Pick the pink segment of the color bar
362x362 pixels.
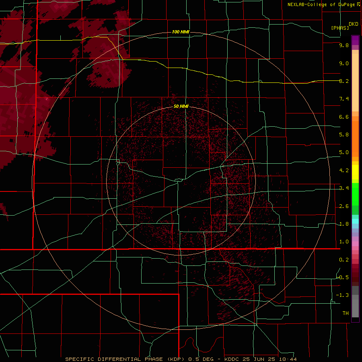click(355, 244)
